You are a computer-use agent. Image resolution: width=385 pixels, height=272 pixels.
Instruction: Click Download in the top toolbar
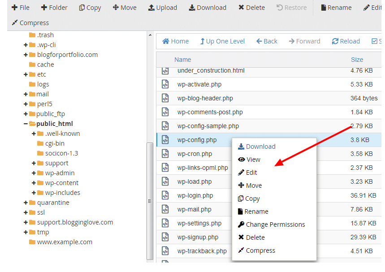coord(208,8)
